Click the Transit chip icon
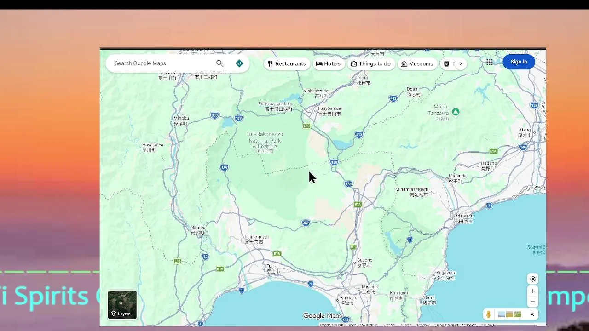The height and width of the screenshot is (331, 589). coord(446,64)
